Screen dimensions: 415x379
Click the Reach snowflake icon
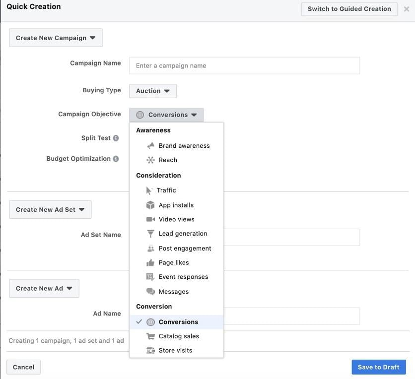[150, 160]
